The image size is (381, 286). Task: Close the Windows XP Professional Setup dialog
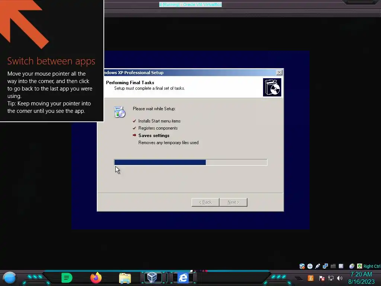(x=279, y=73)
